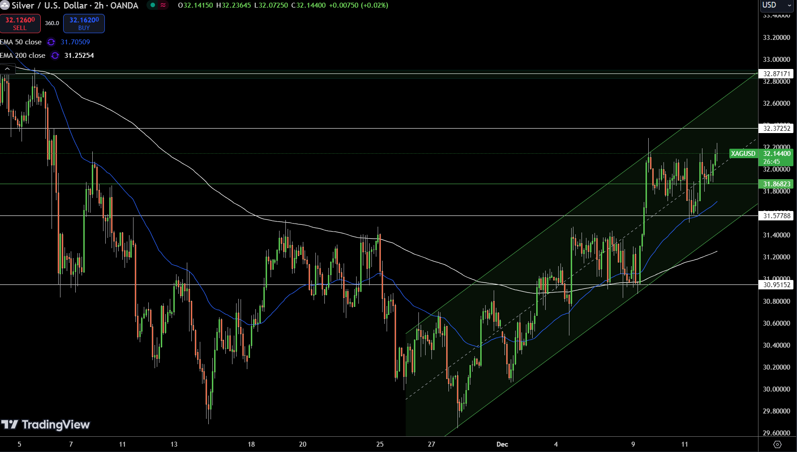Select the EMA 50 close indicator label
This screenshot has width=797, height=452.
tap(21, 42)
